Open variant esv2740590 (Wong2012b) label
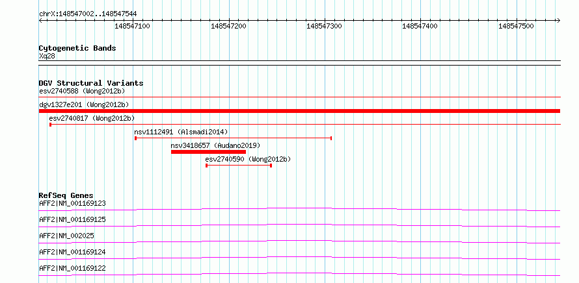This screenshot has width=579, height=283. pyautogui.click(x=248, y=159)
